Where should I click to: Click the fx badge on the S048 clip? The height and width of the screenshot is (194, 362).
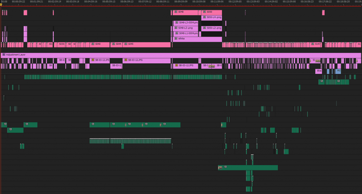(176, 12)
